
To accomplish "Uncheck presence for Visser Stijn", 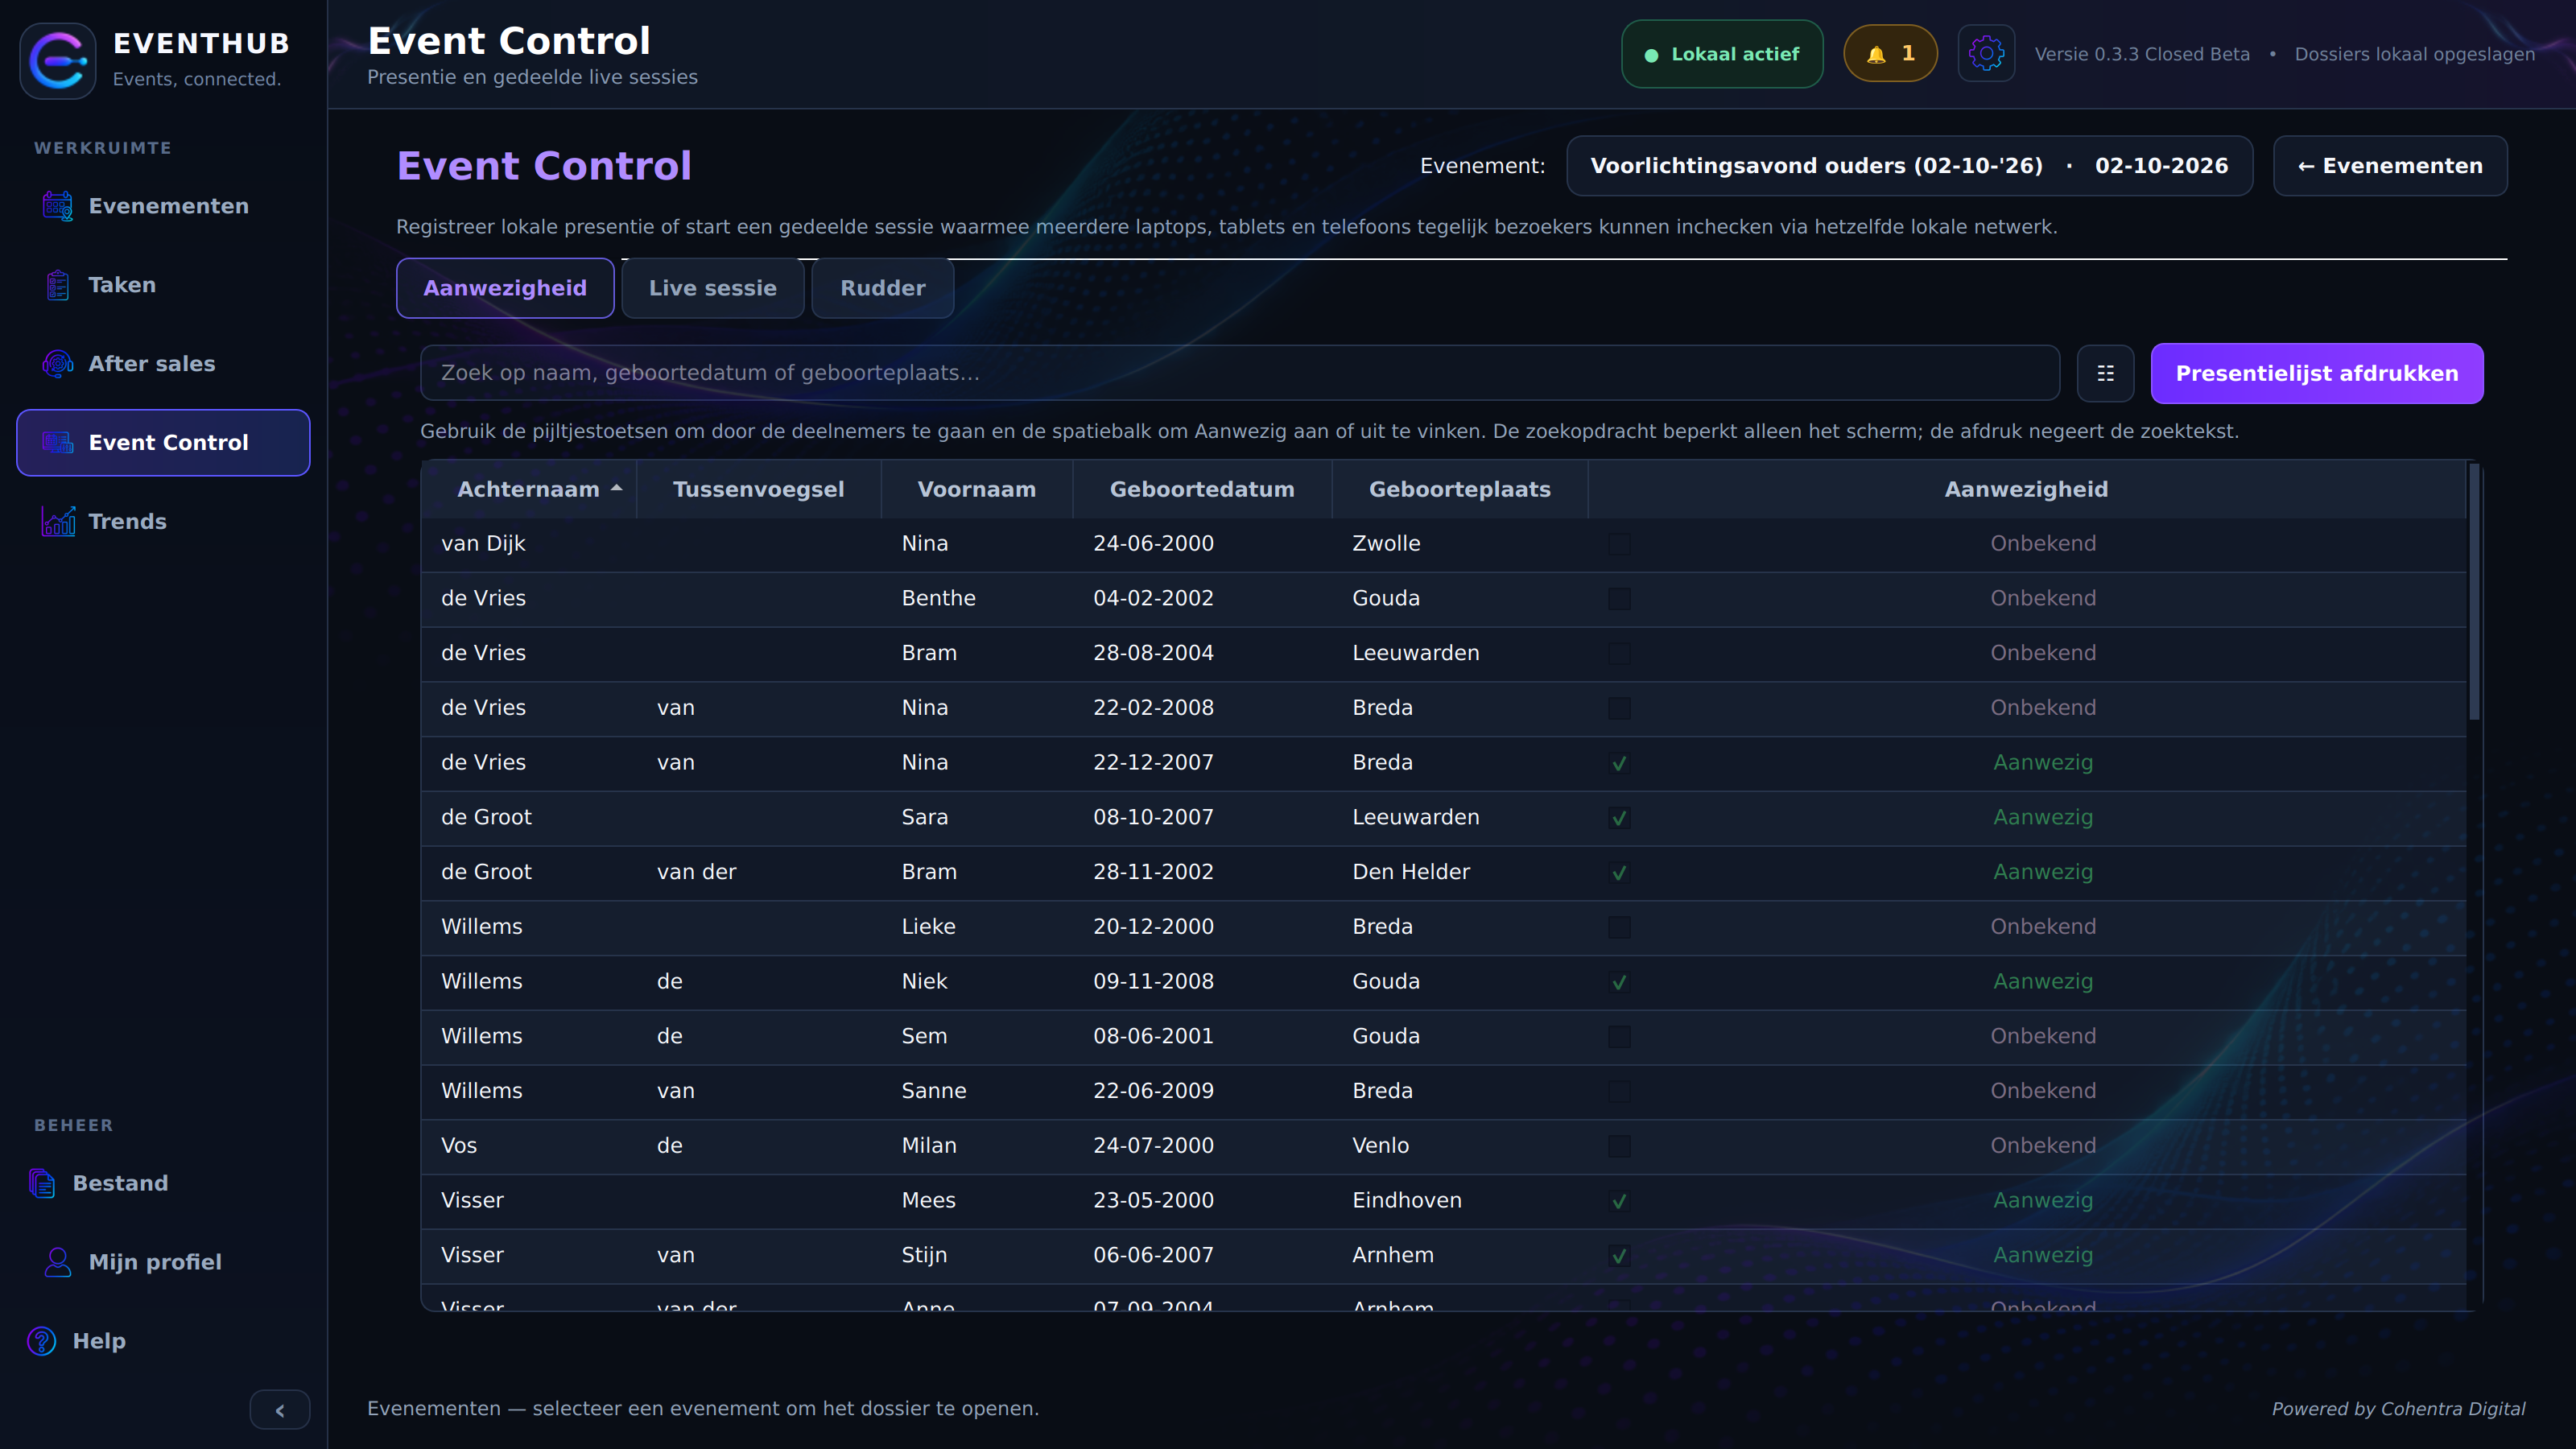I will click(1619, 1256).
